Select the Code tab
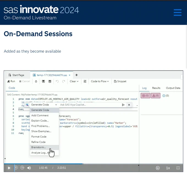 (12, 88)
